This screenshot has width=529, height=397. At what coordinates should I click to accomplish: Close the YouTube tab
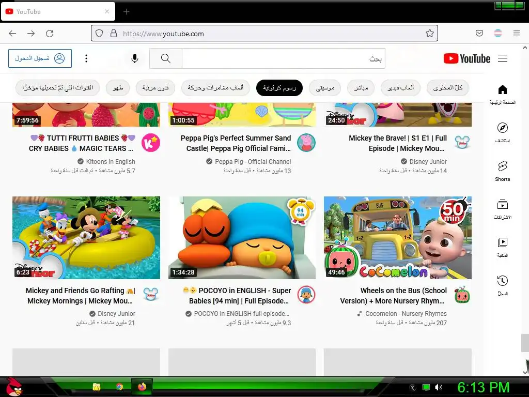pyautogui.click(x=107, y=11)
